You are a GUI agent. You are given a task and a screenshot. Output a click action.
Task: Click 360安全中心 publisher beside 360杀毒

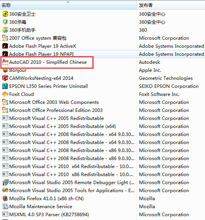(152, 22)
